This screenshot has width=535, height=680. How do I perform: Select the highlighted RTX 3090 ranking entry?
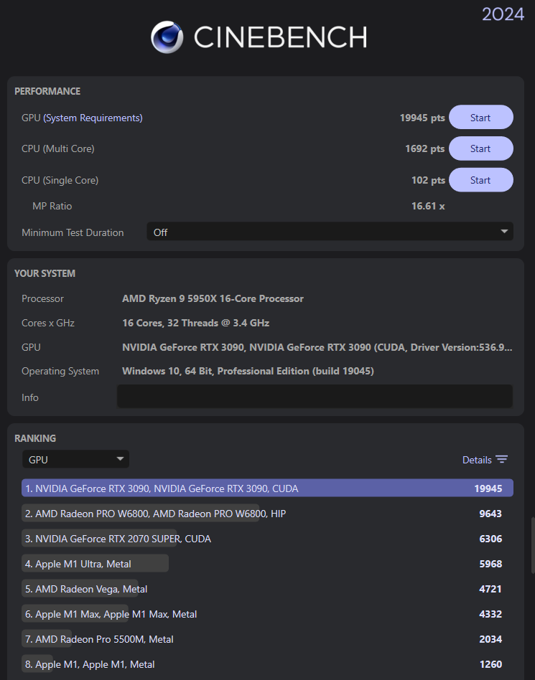click(x=267, y=488)
